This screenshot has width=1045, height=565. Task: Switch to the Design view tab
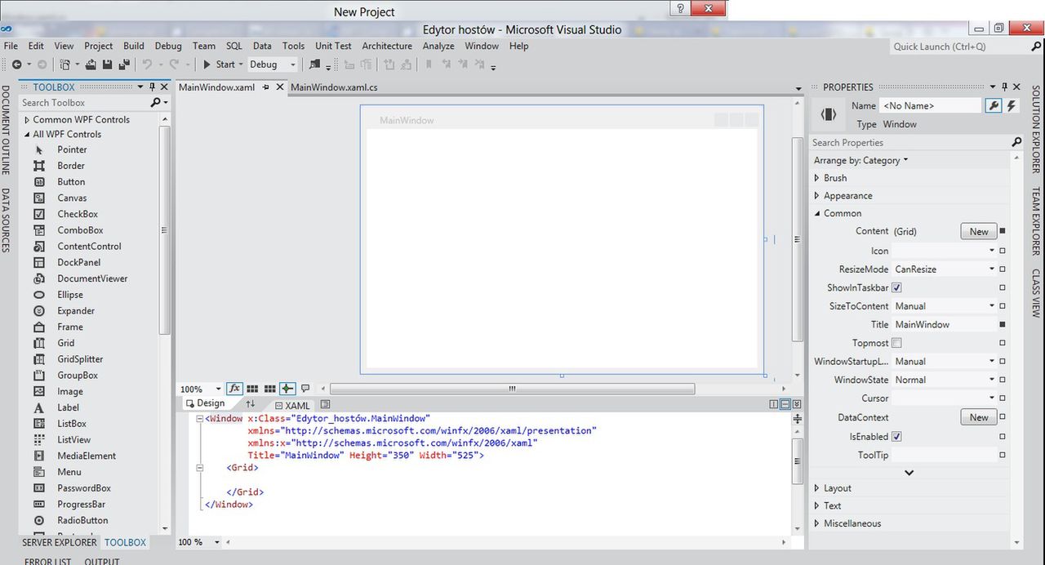205,403
